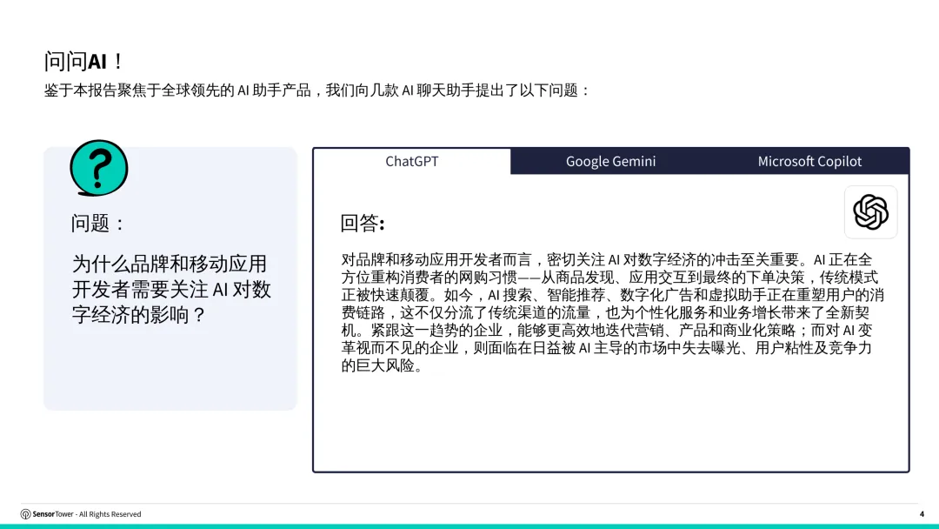This screenshot has width=939, height=529.
Task: Click the subtitle line starting '鉴于本报告聚焦于'
Action: (316, 90)
